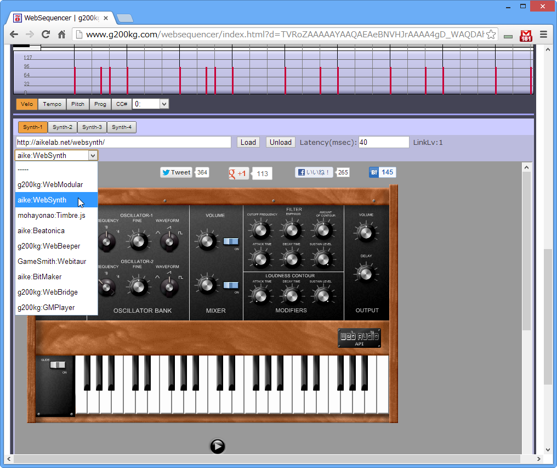Focus the Latency msec input field
Viewport: 557px width, 468px height.
pos(384,142)
